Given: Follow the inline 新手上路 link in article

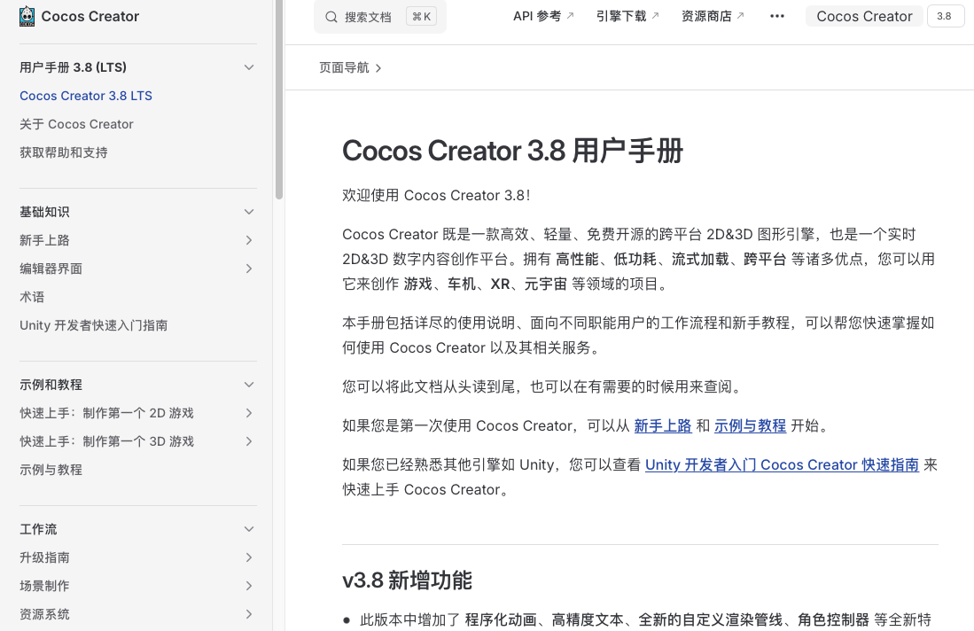Looking at the screenshot, I should [663, 426].
